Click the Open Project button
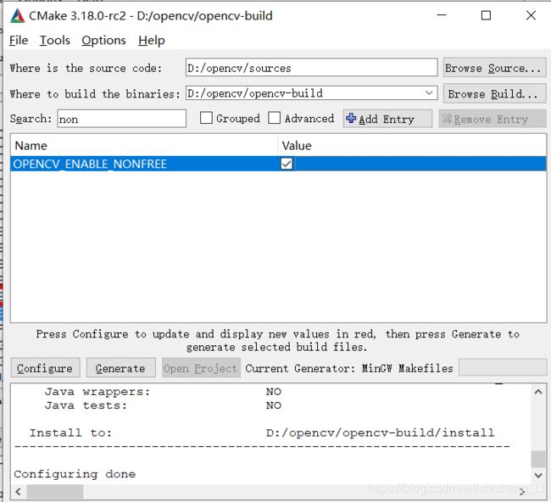The width and height of the screenshot is (551, 502). coord(201,368)
